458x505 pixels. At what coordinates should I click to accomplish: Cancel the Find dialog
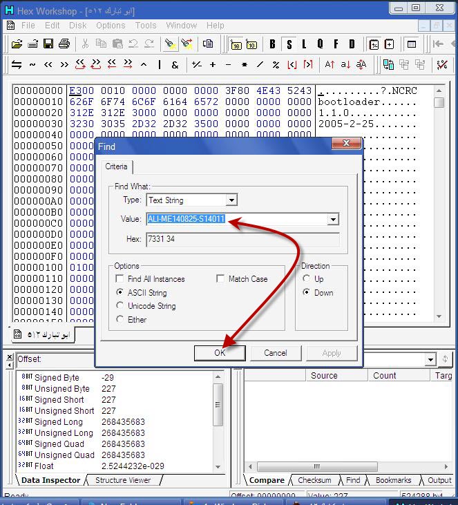275,353
